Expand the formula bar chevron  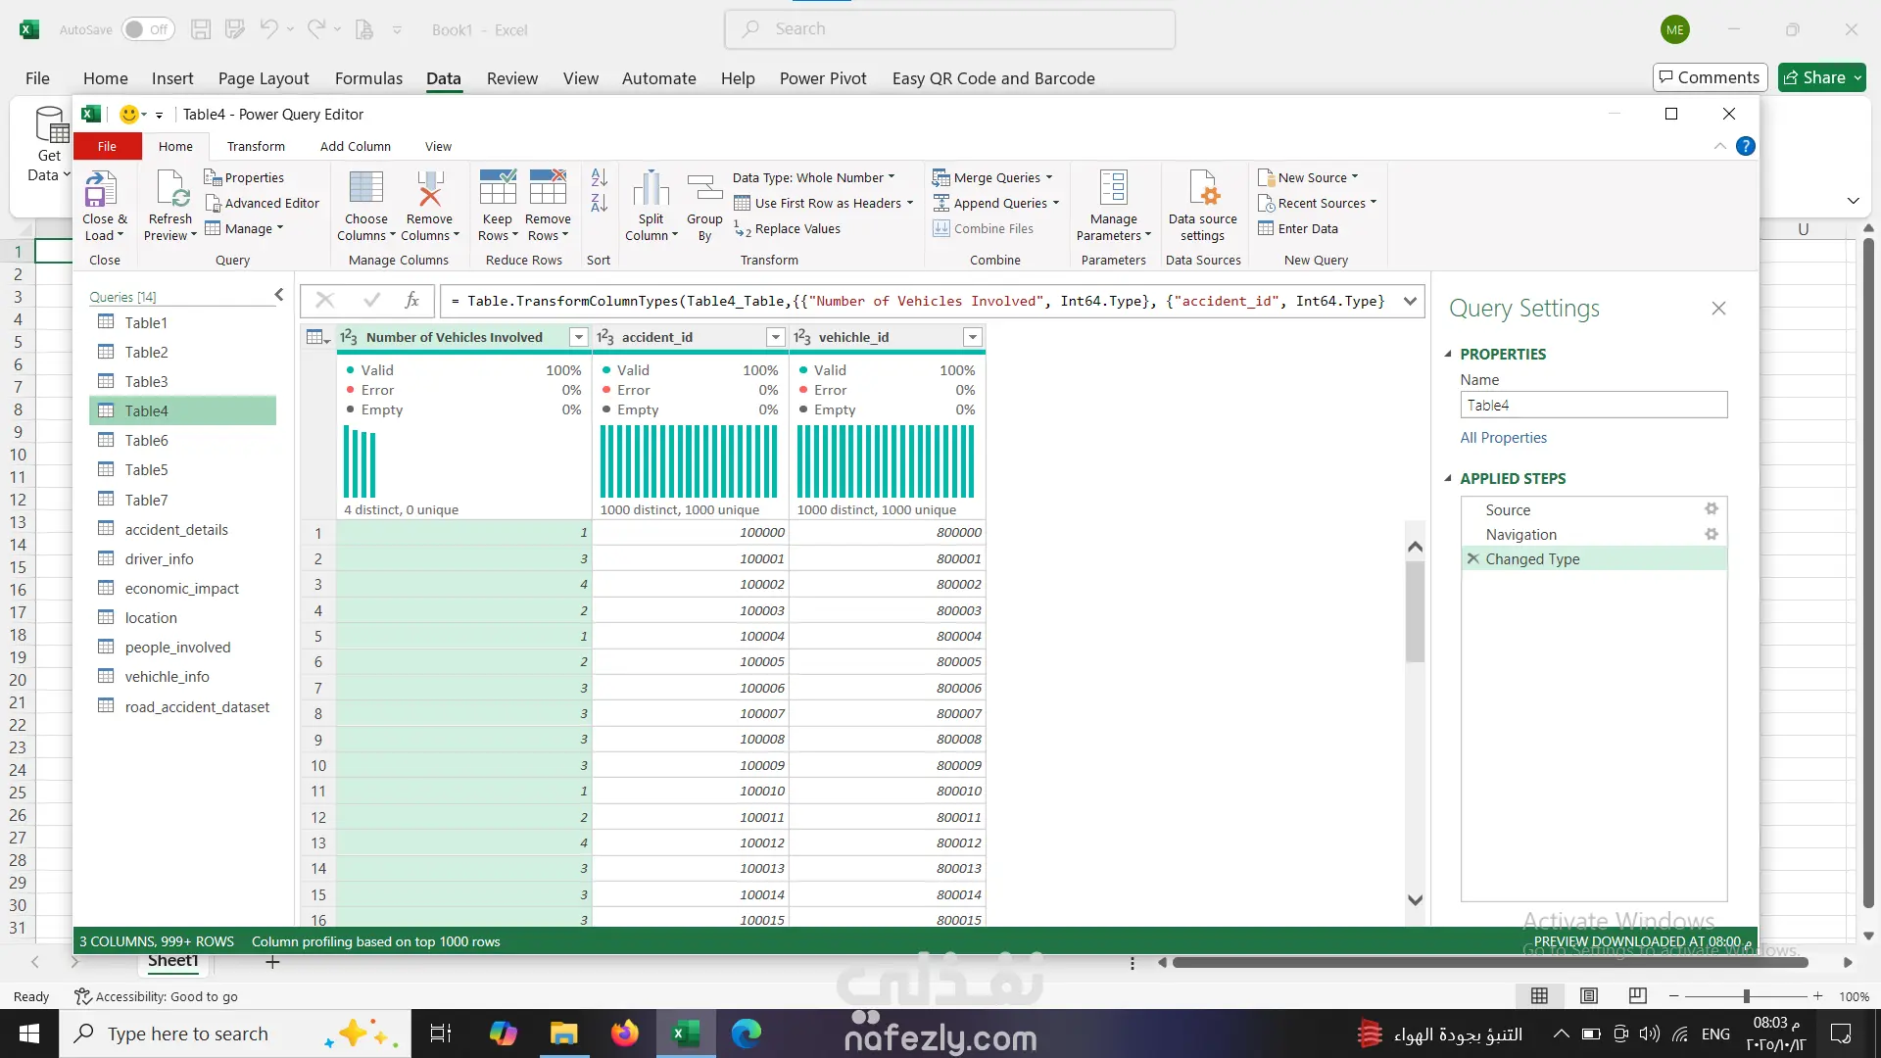coord(1410,301)
